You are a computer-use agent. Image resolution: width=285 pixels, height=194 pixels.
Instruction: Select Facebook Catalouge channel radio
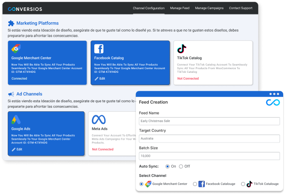click(195, 184)
